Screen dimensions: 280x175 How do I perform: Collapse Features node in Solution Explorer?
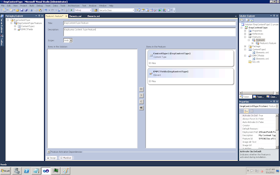[x=245, y=37]
